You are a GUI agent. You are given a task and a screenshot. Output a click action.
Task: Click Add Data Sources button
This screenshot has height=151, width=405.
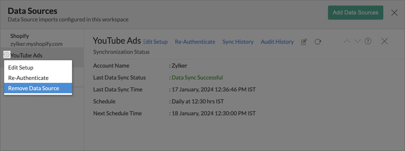point(356,13)
